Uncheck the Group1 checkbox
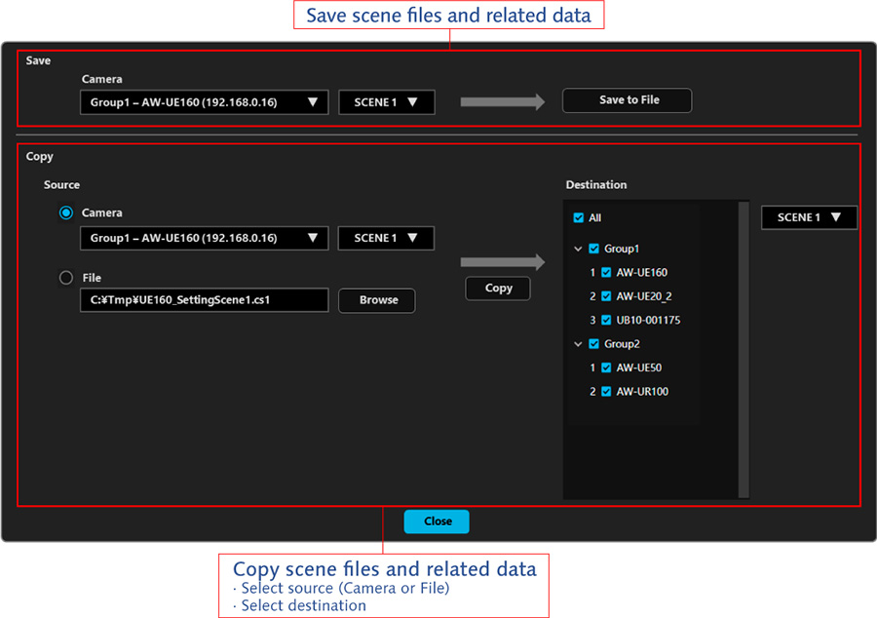Viewport: 877px width, 618px height. pyautogui.click(x=594, y=250)
